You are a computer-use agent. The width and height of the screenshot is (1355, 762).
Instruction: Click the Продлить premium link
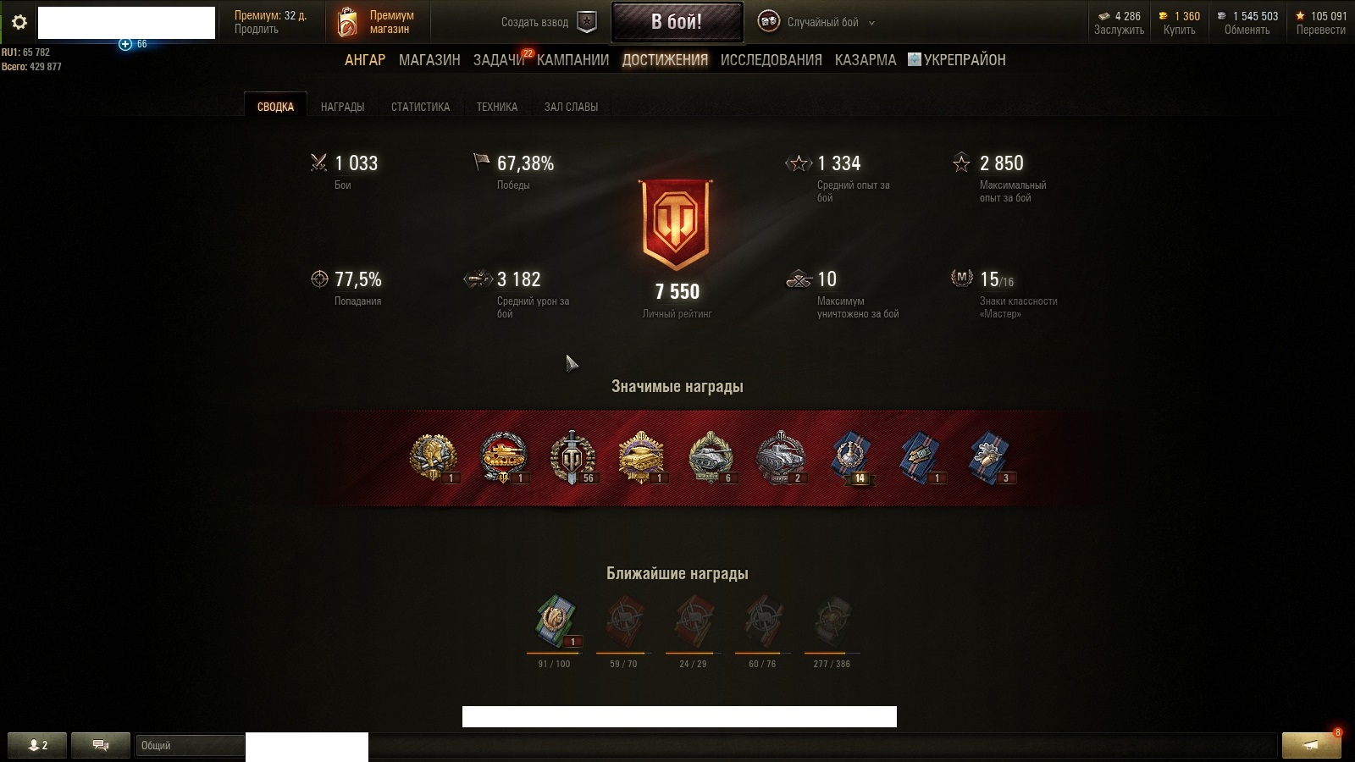tap(257, 30)
